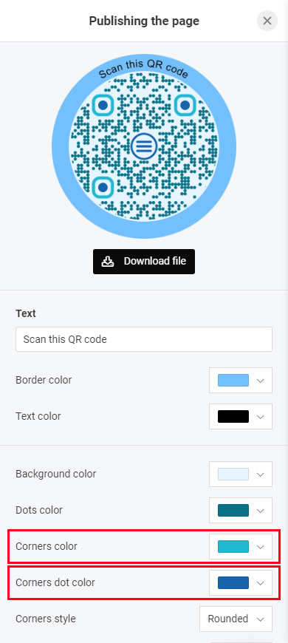The image size is (288, 643).
Task: Click the top-right QR corner marker
Action: coord(185,106)
